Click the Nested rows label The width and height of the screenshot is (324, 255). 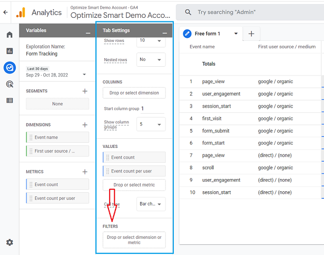click(x=116, y=60)
